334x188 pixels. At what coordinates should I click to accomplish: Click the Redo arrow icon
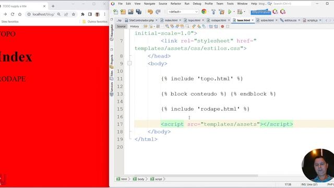tap(158, 11)
